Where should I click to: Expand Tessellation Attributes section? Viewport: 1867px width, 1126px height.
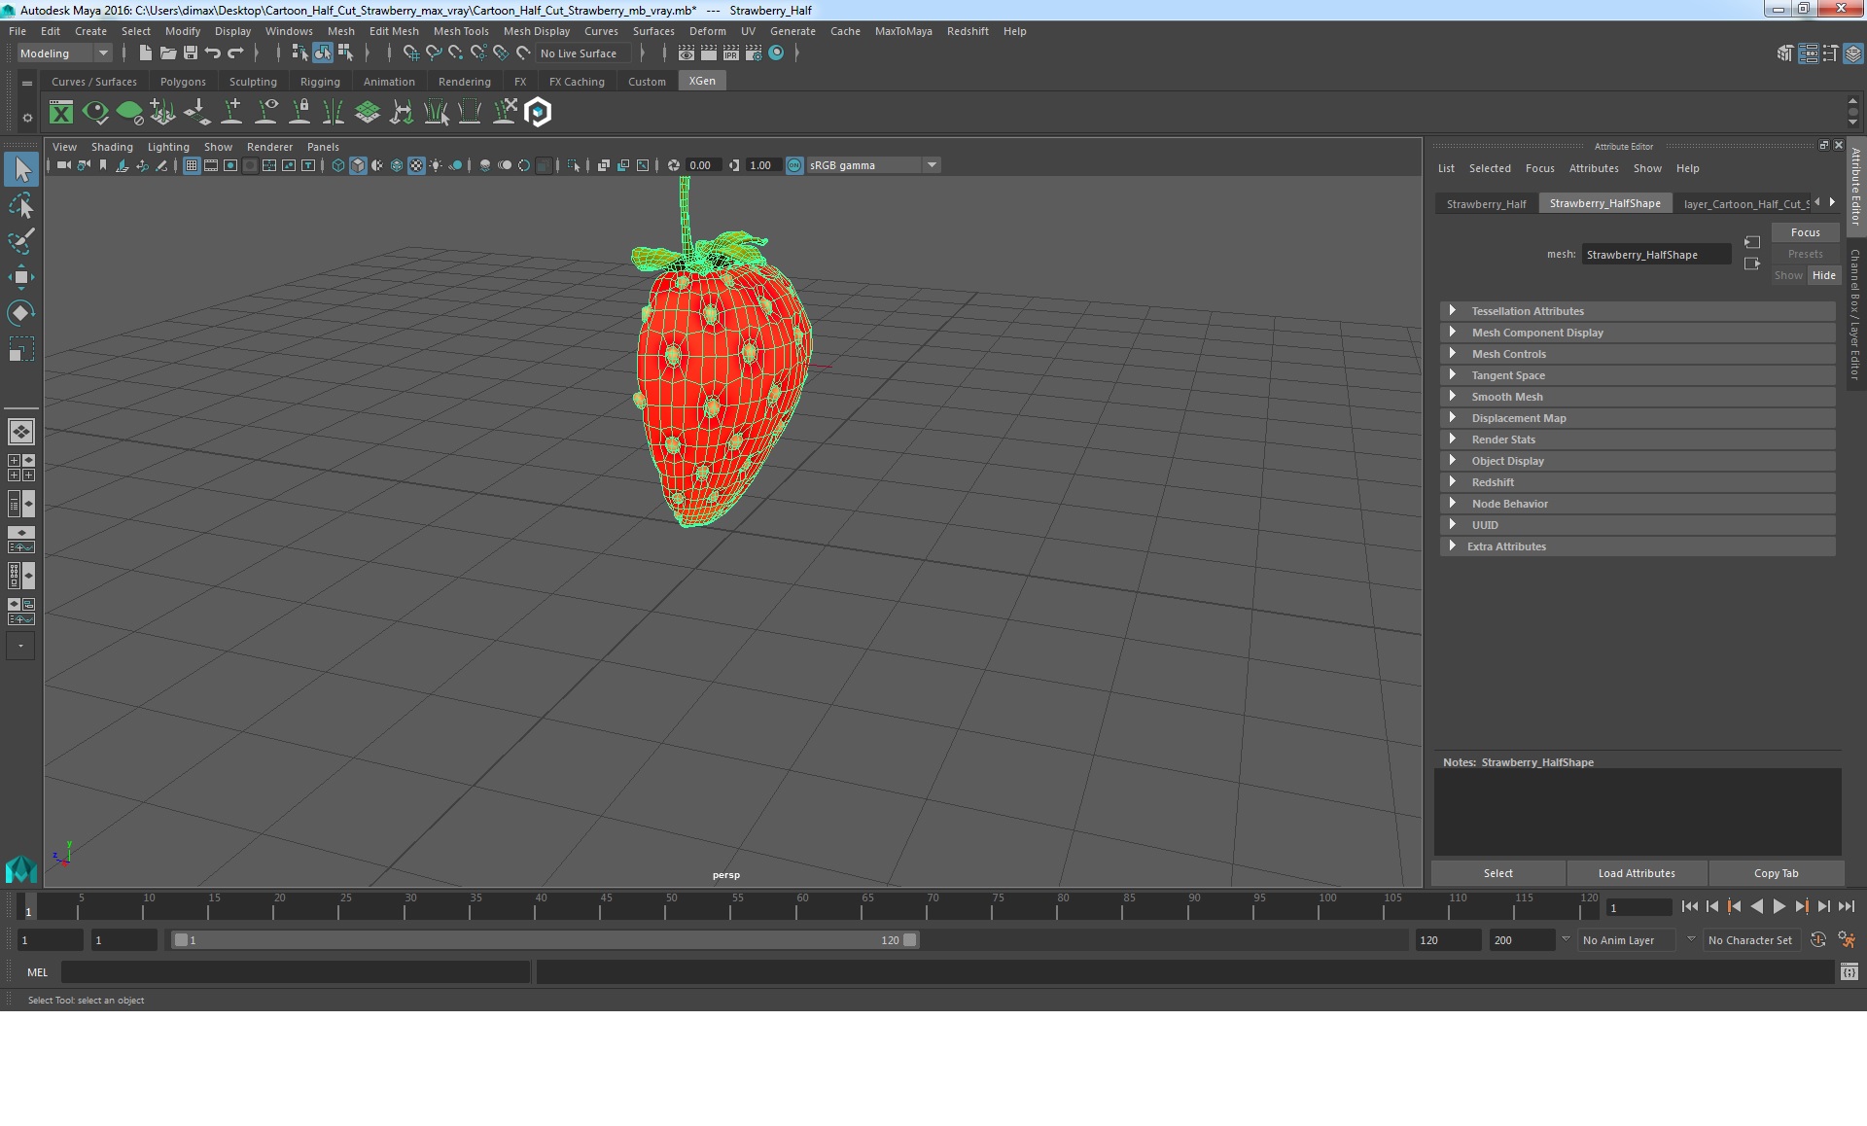pyautogui.click(x=1638, y=311)
